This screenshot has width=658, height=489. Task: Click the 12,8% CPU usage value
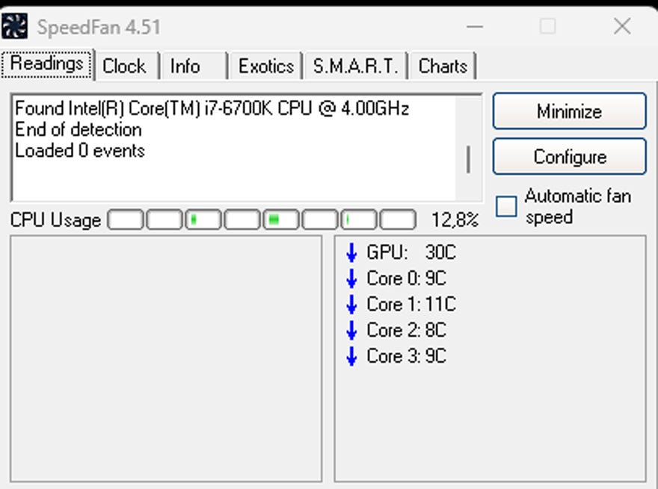coord(455,219)
